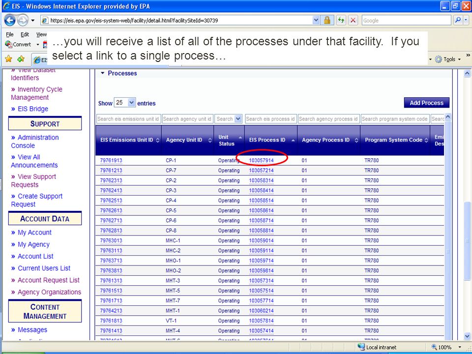Click the table scrollbar up arrow
The height and width of the screenshot is (354, 472).
(448, 117)
